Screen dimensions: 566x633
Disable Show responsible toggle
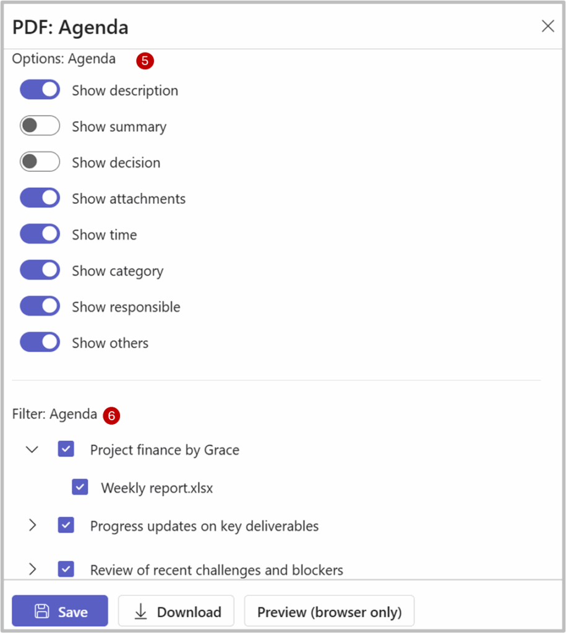pyautogui.click(x=40, y=307)
